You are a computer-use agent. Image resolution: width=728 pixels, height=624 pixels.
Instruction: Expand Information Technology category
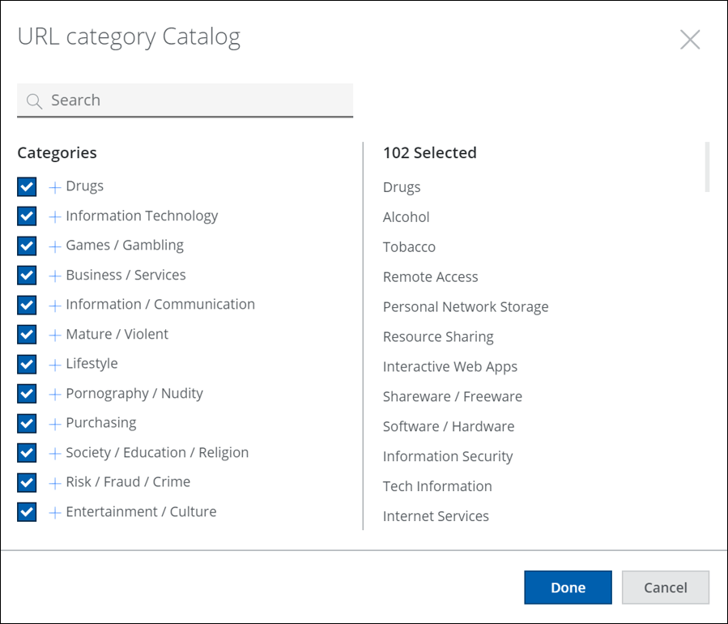tap(55, 216)
